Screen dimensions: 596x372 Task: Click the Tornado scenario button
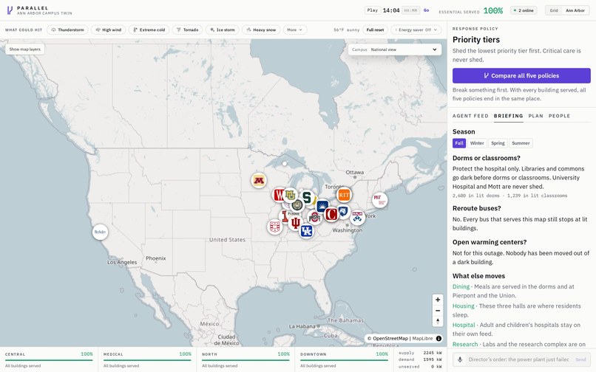pos(187,30)
